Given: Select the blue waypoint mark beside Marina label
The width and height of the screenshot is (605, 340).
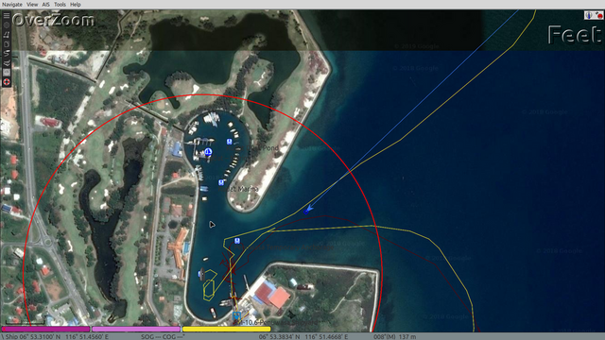Looking at the screenshot, I should 221,182.
